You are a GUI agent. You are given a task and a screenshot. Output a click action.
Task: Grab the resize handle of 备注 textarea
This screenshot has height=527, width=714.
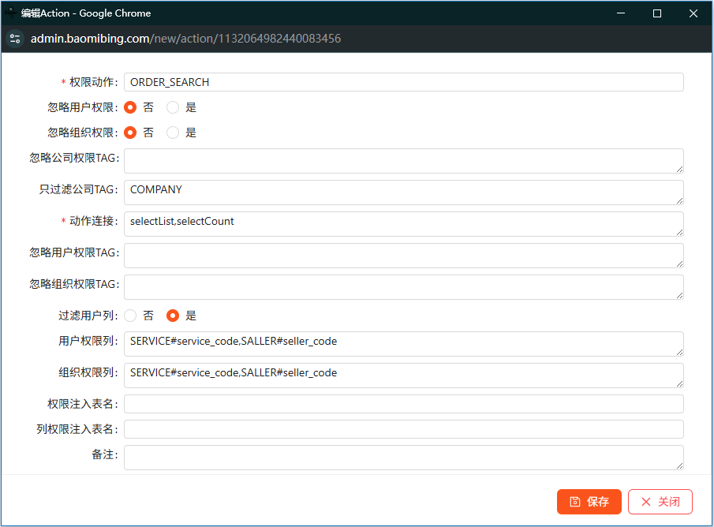point(679,465)
